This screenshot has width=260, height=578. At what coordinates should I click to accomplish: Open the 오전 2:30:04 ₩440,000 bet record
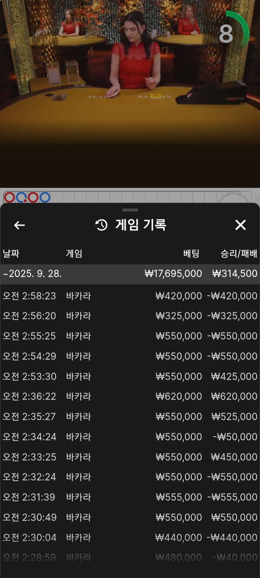[x=130, y=538]
